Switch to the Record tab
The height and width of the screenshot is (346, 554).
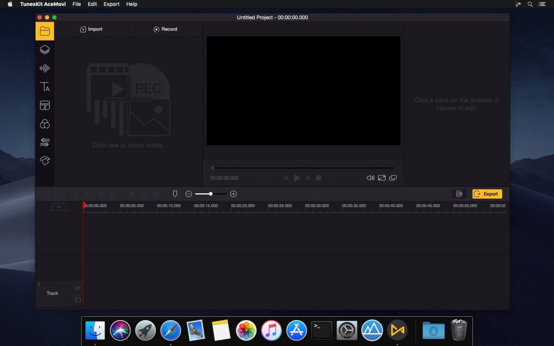coord(164,29)
